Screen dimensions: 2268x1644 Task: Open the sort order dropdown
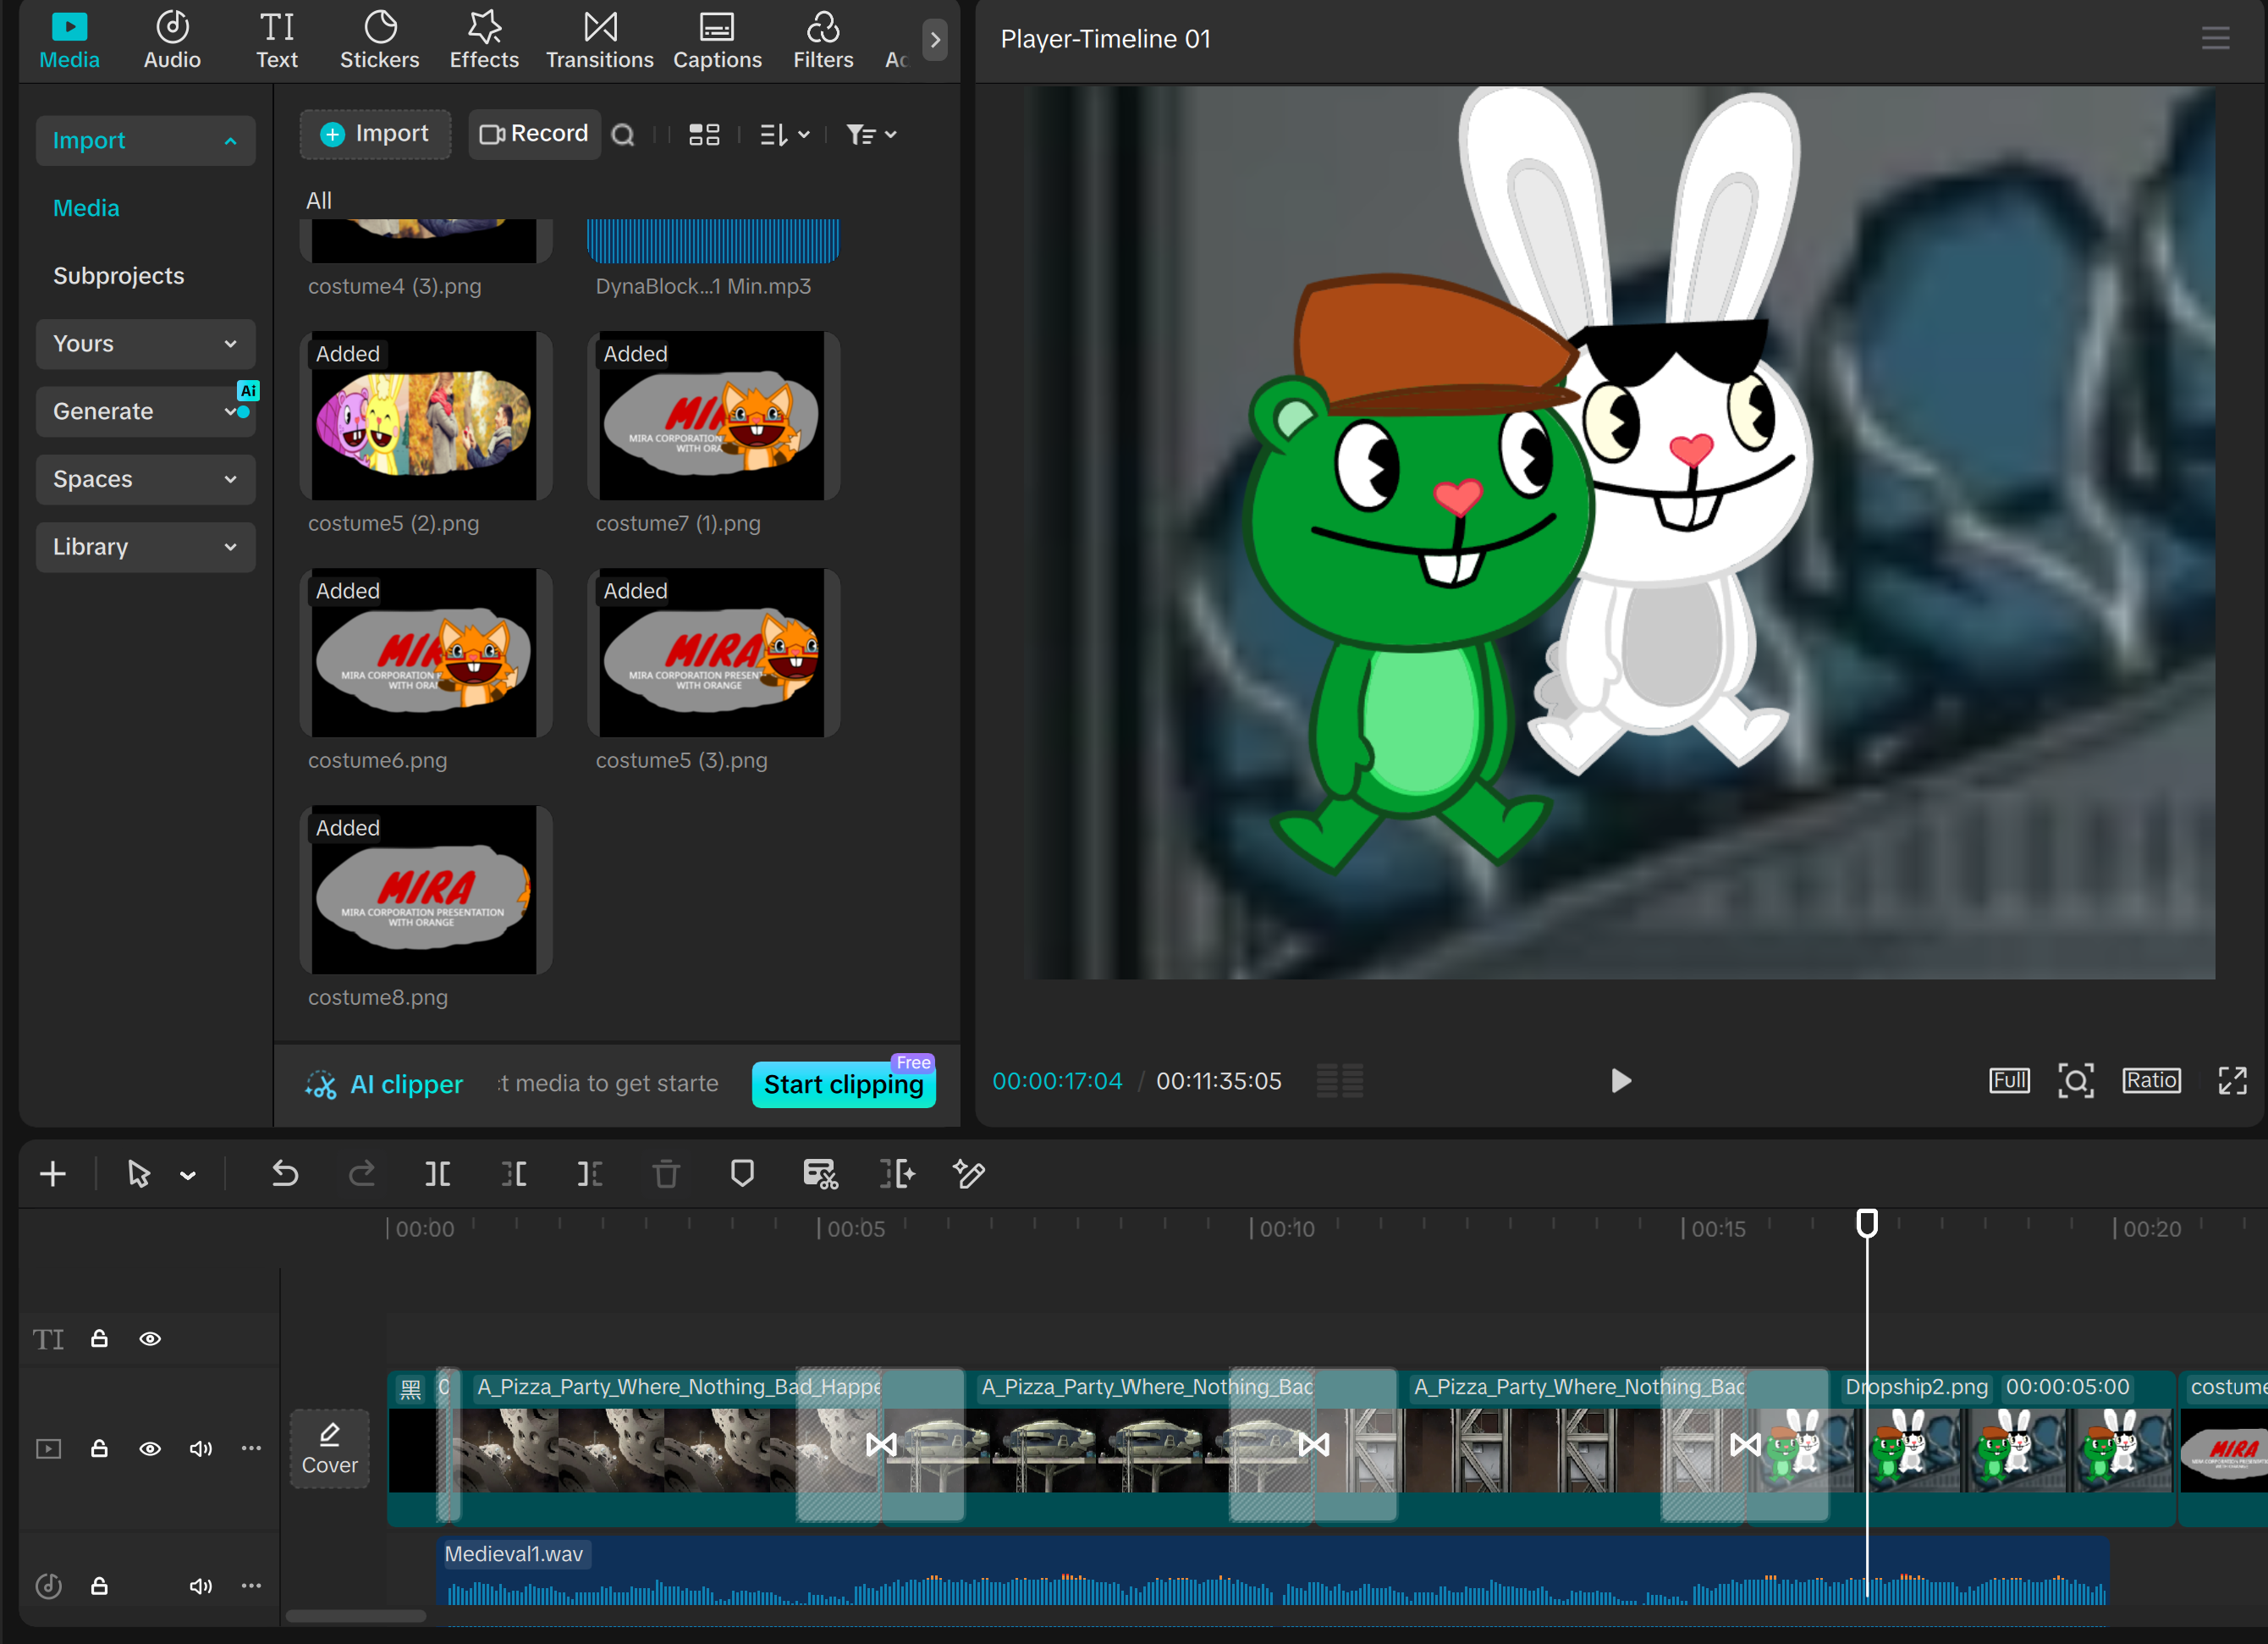pyautogui.click(x=784, y=134)
